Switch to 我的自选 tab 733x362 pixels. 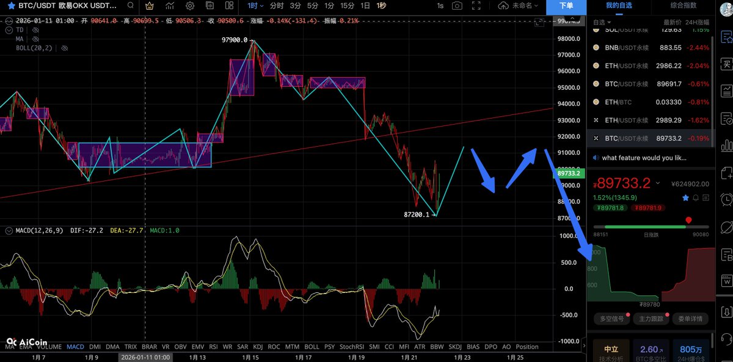coord(618,6)
